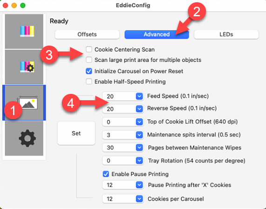Image resolution: width=266 pixels, height=209 pixels.
Task: Expand Top of Cookie Lift Offset dropdown
Action: tap(139, 122)
